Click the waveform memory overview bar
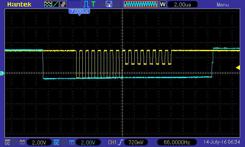The image size is (245, 147). pyautogui.click(x=141, y=4)
